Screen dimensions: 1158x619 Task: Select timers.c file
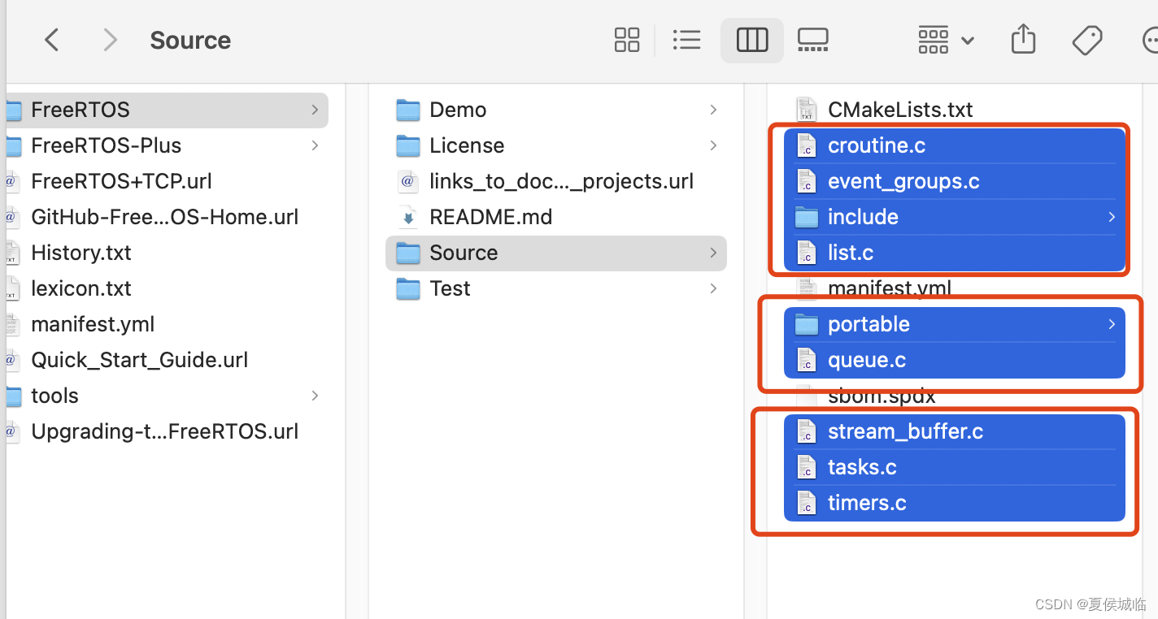click(955, 503)
